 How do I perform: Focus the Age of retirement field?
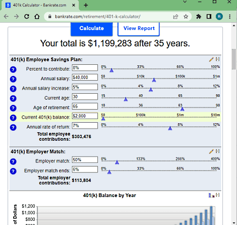point(85,106)
